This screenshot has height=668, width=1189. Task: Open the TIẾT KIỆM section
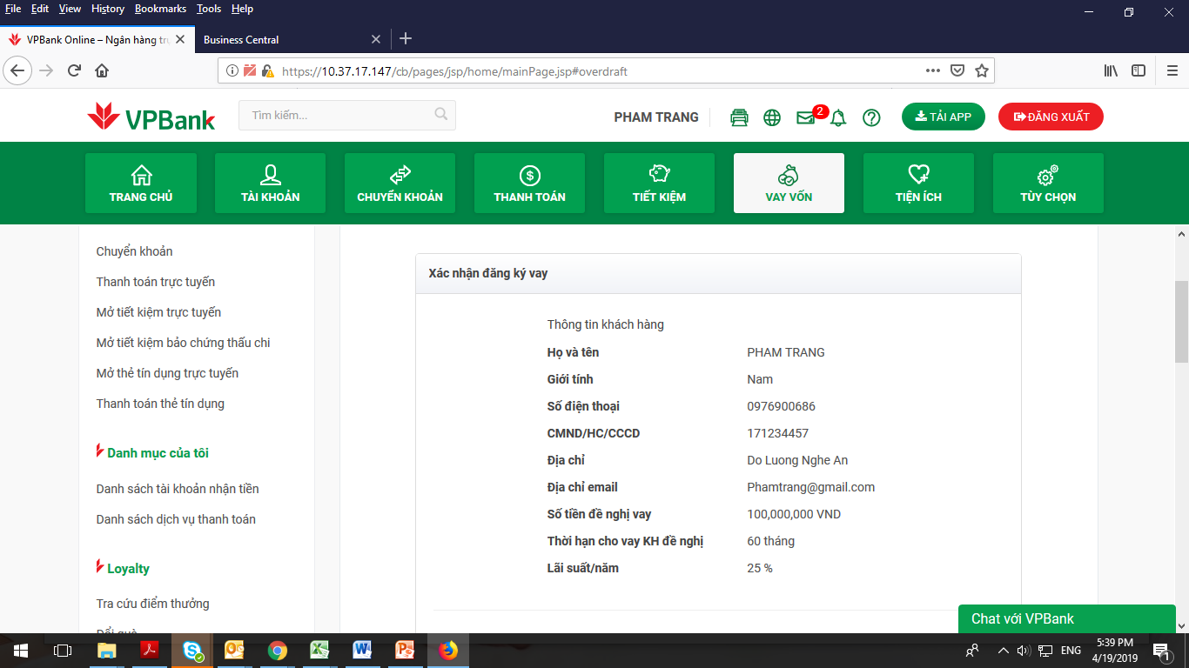(659, 183)
